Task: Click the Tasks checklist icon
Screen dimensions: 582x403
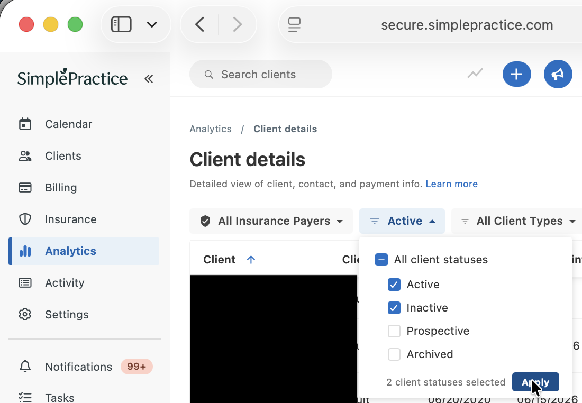Action: click(25, 398)
